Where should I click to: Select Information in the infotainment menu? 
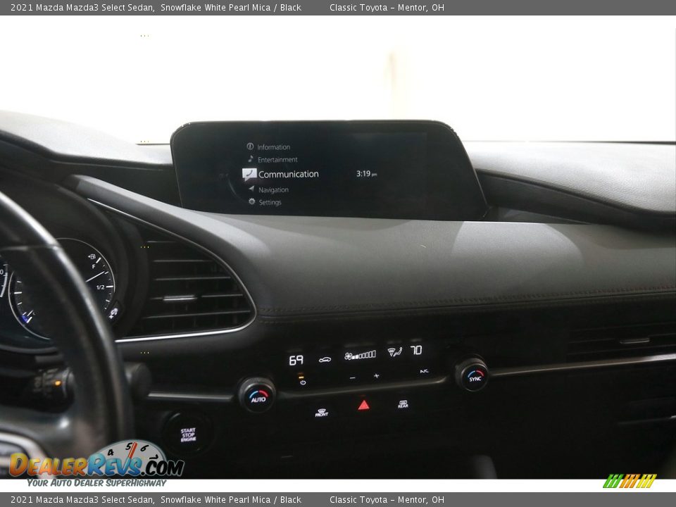(273, 147)
